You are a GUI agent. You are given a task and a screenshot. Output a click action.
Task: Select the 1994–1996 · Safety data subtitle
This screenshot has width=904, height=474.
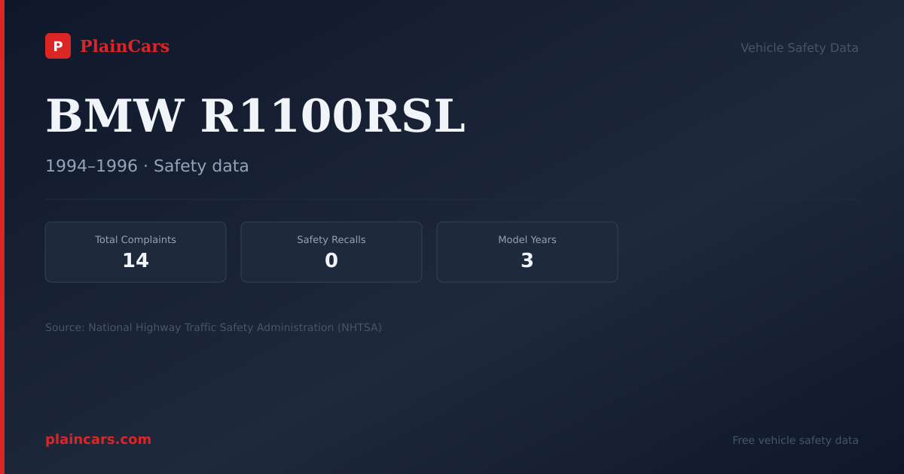tap(147, 166)
